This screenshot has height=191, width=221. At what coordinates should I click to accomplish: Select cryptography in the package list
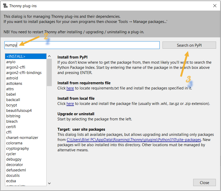coord(26,148)
